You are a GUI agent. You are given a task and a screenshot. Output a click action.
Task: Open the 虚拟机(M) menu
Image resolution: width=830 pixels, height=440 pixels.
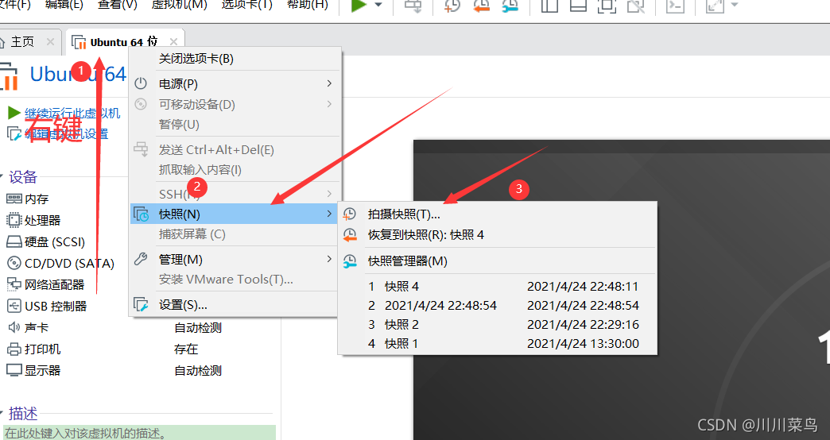coord(179,5)
